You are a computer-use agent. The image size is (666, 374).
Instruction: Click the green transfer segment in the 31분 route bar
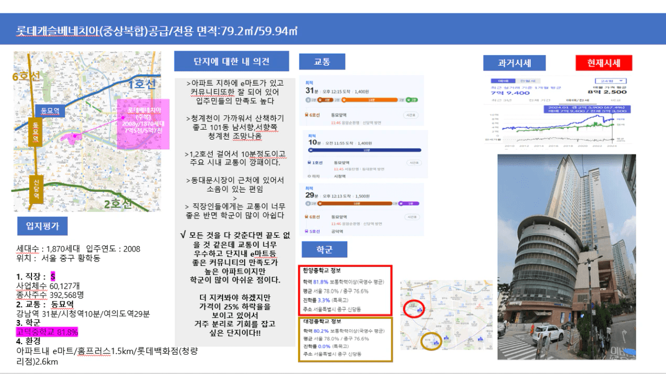(412, 100)
